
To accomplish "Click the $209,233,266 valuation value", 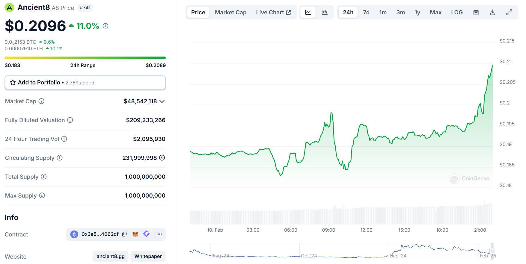I will click(x=146, y=120).
